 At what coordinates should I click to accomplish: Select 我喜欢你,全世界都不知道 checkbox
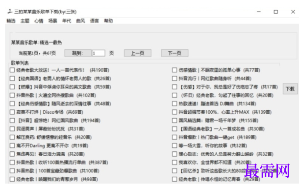click(x=174, y=163)
